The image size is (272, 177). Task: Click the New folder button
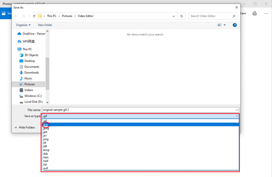click(45, 25)
